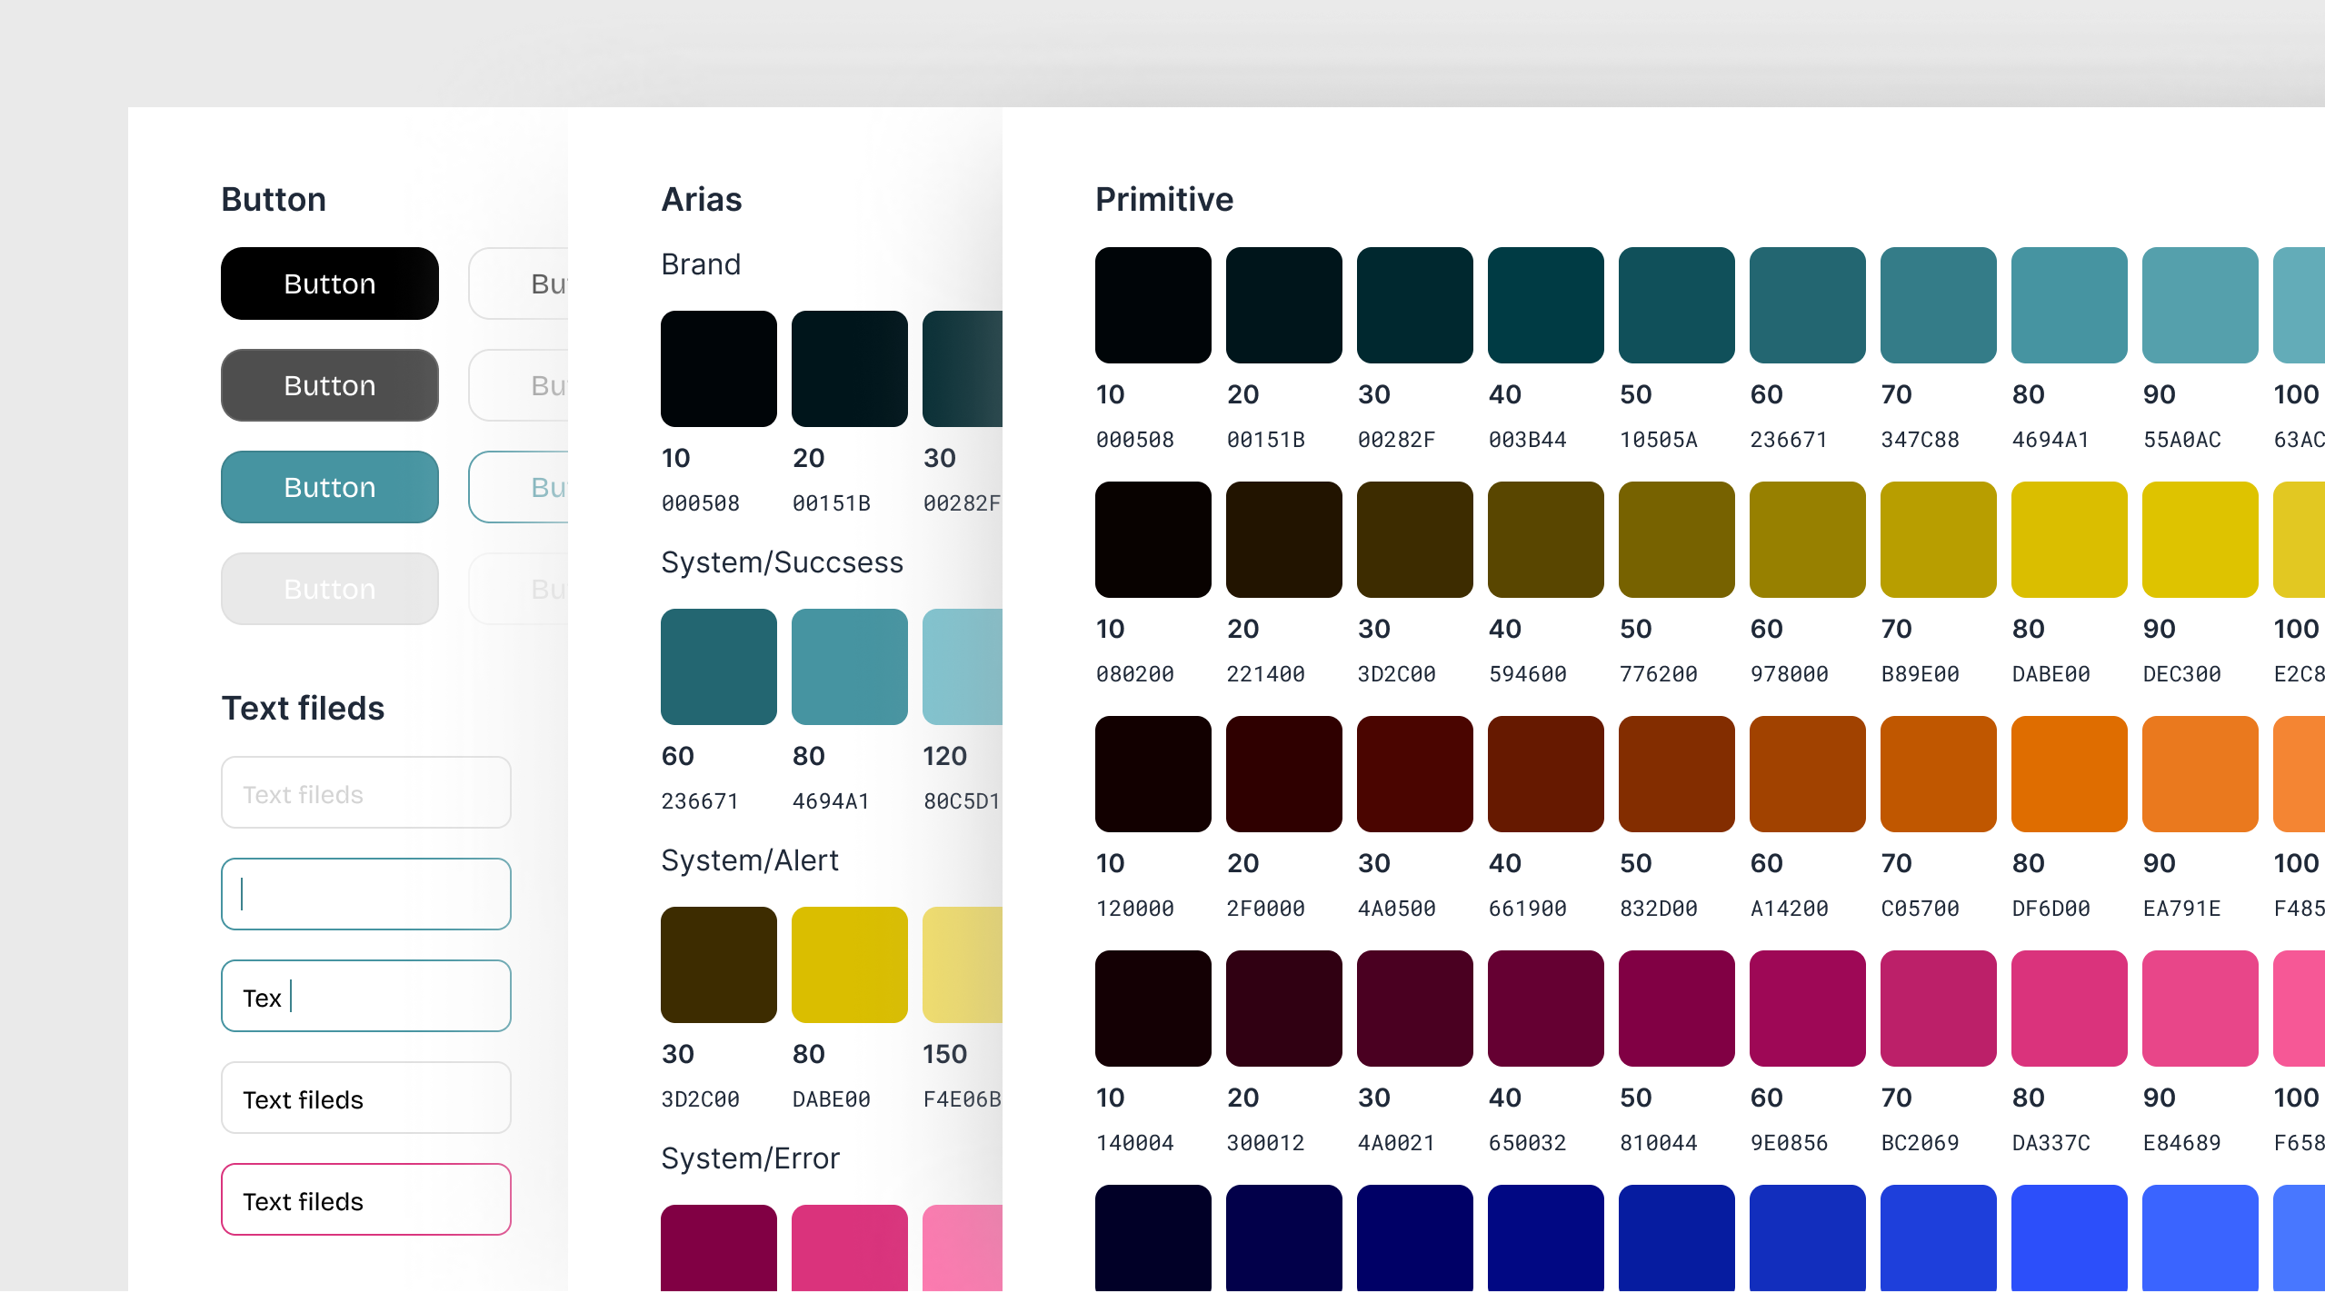The width and height of the screenshot is (2325, 1292).
Task: Select Primitive brown swatch 832D00
Action: [1676, 774]
